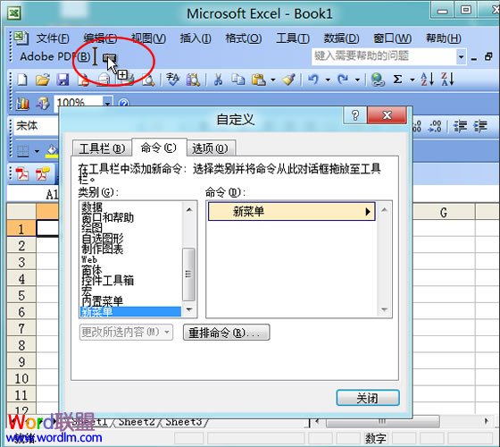Screen dimensions: 500x447
Task: Click the Undo arrow icon
Action: [313, 80]
